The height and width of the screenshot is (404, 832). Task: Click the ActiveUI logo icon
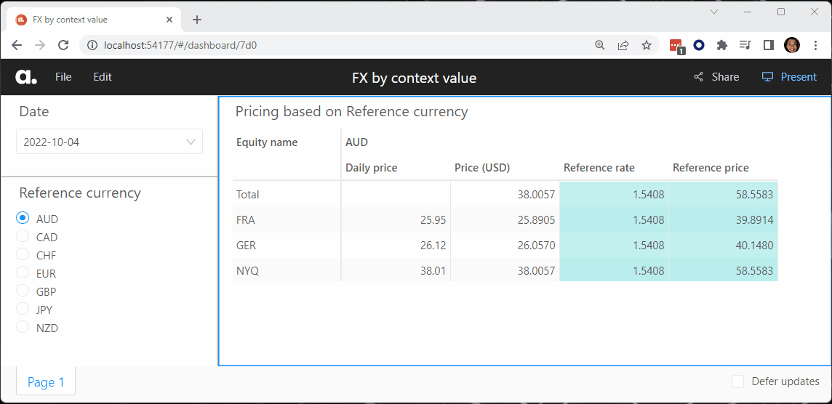click(x=26, y=77)
